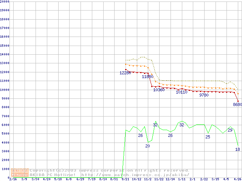The image size is (242, 181).
Task: Click the 20000 value on y-axis
Action: (x=5, y=2)
